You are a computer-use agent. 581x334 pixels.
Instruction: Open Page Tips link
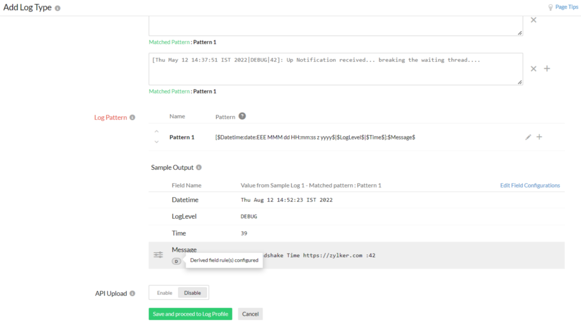pos(566,7)
